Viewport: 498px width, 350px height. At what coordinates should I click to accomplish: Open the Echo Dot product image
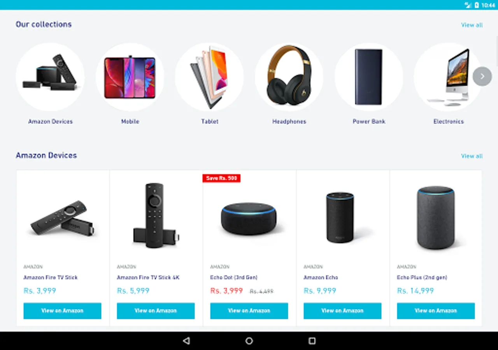[x=249, y=219]
